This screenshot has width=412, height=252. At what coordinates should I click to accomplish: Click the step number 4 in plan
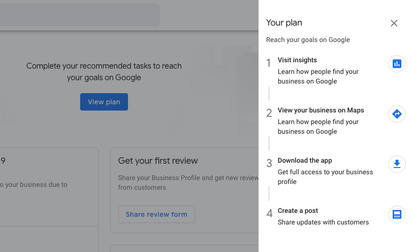pyautogui.click(x=270, y=213)
